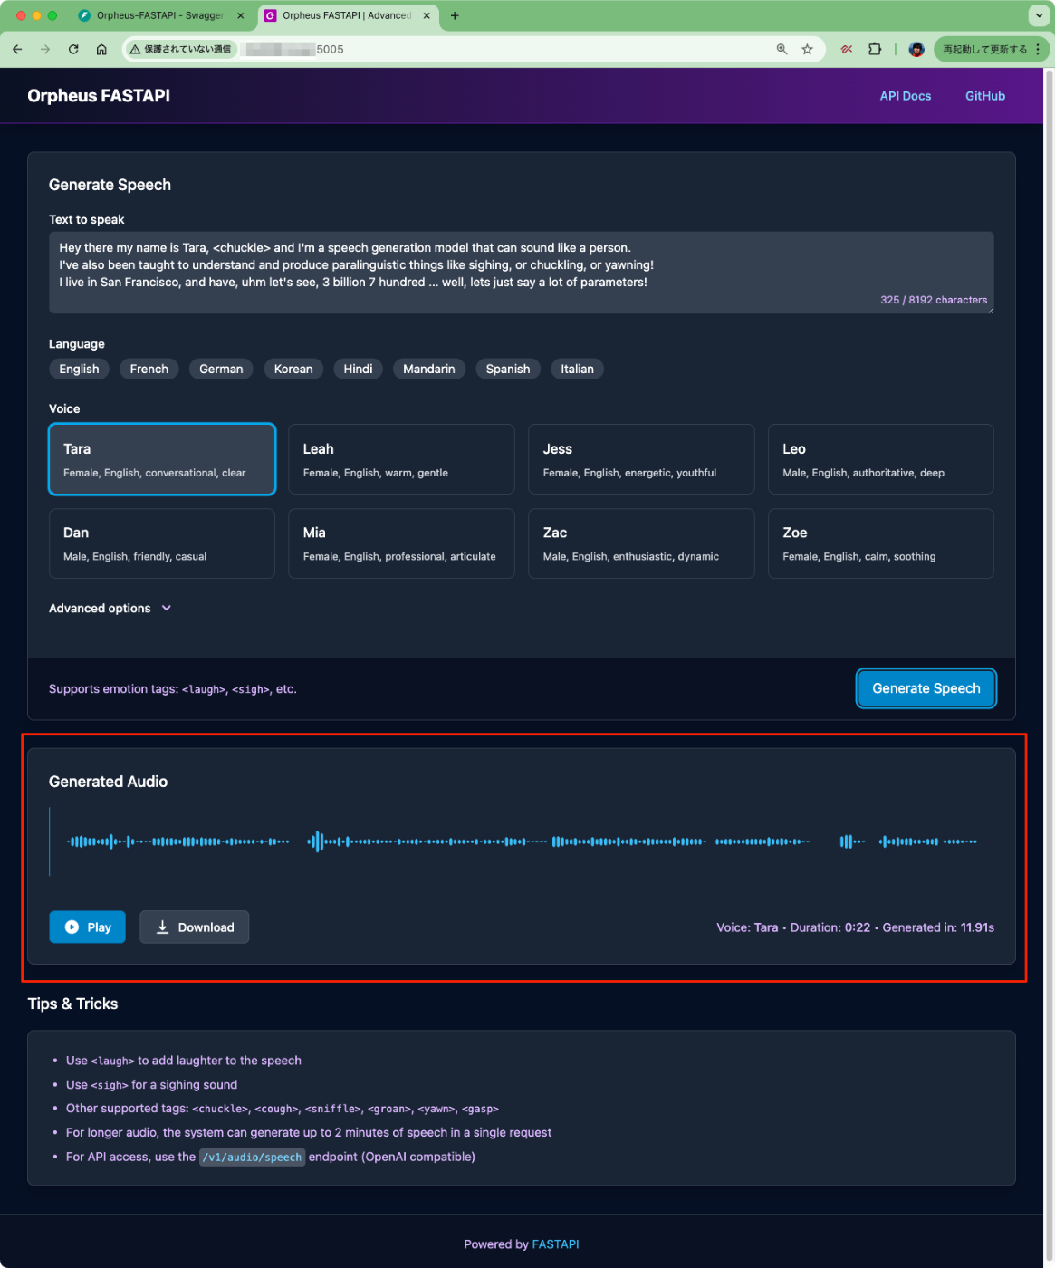
Task: Select the Orpheus FASTAPI Advanced tab
Action: [347, 15]
